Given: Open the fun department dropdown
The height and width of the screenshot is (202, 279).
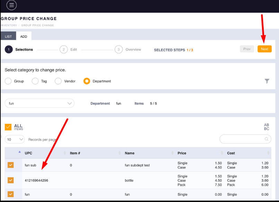Looking at the screenshot, I should [x=40, y=103].
